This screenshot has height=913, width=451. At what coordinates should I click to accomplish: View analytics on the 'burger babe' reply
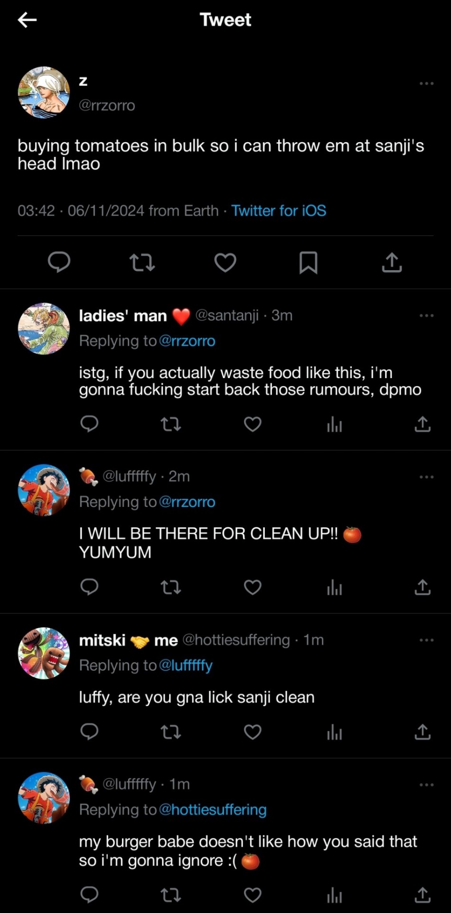(x=334, y=896)
